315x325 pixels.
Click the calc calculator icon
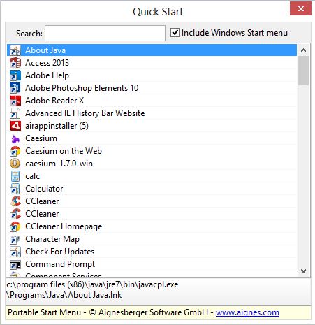coord(15,176)
